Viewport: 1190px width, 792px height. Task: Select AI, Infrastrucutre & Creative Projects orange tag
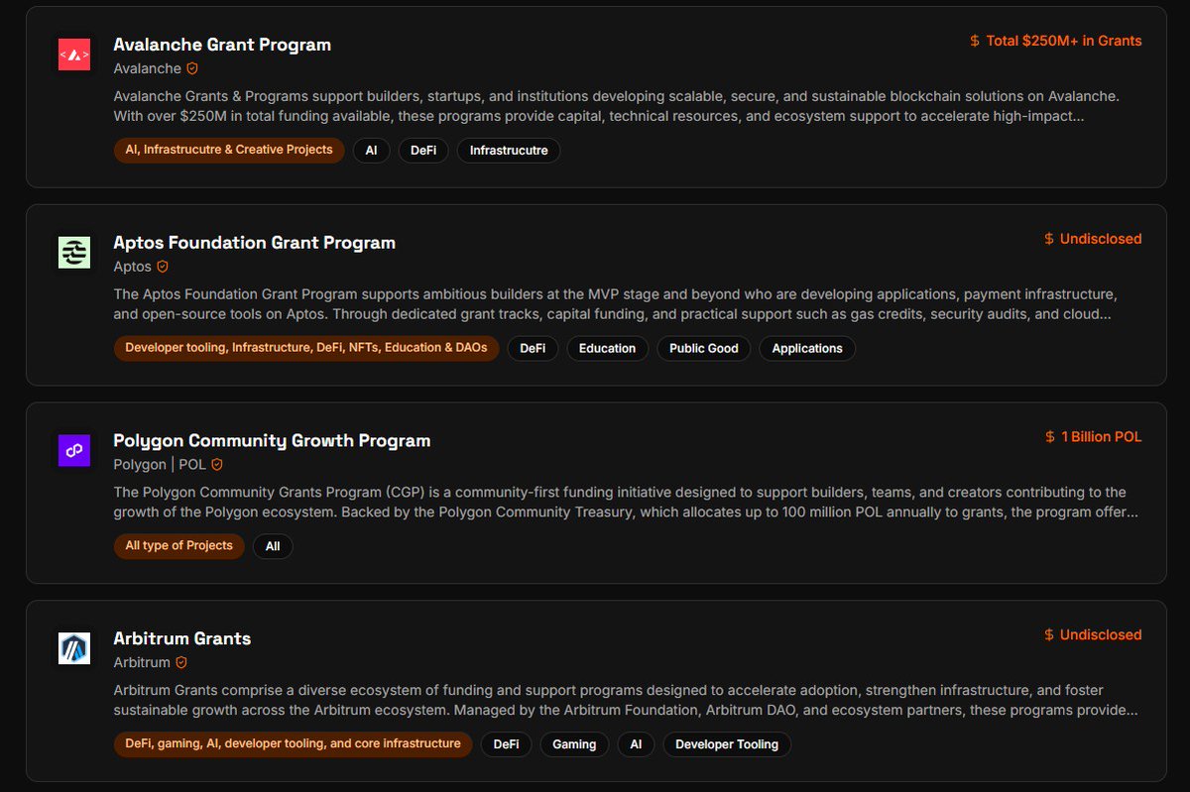coord(229,150)
